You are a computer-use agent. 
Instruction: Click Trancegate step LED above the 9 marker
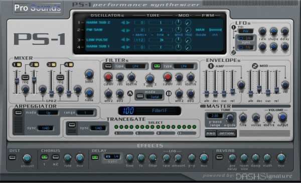(x=158, y=127)
